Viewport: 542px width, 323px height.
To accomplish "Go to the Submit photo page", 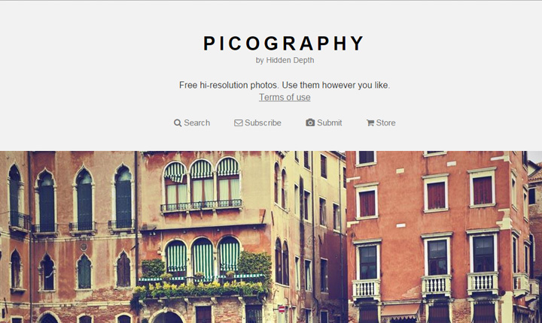I will click(x=324, y=123).
